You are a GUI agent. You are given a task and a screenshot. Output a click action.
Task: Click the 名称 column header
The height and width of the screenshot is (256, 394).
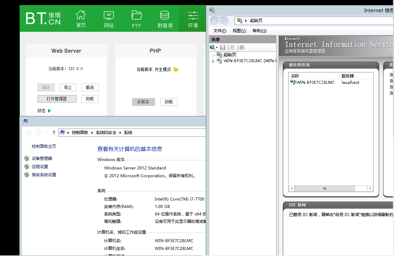pos(314,76)
